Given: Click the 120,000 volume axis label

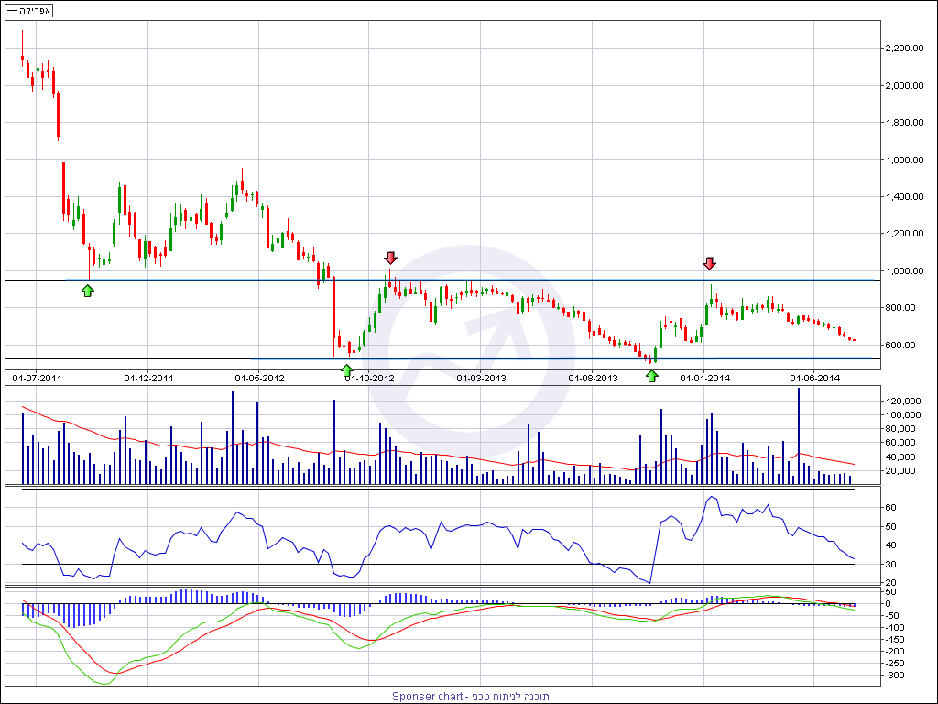Looking at the screenshot, I should pyautogui.click(x=902, y=401).
